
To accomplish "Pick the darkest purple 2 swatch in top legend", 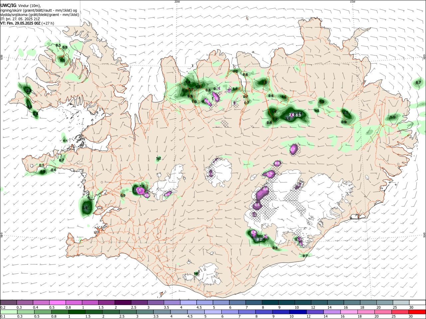I will tap(123, 303).
